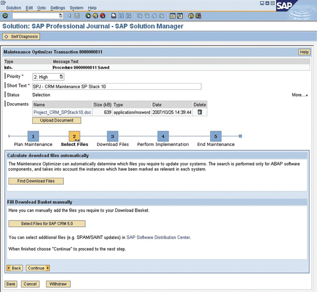The height and width of the screenshot is (292, 317).
Task: Click the Last Page toolbar icon
Action: pos(162,16)
